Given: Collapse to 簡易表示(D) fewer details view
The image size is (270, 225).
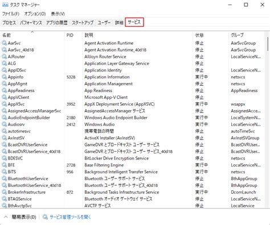Looking at the screenshot, I should tap(24, 217).
